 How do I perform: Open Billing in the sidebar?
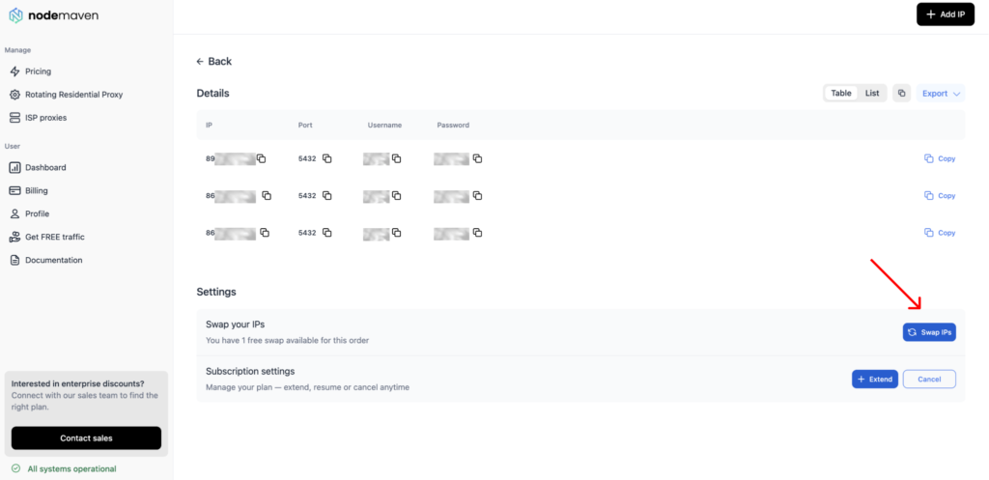(36, 190)
